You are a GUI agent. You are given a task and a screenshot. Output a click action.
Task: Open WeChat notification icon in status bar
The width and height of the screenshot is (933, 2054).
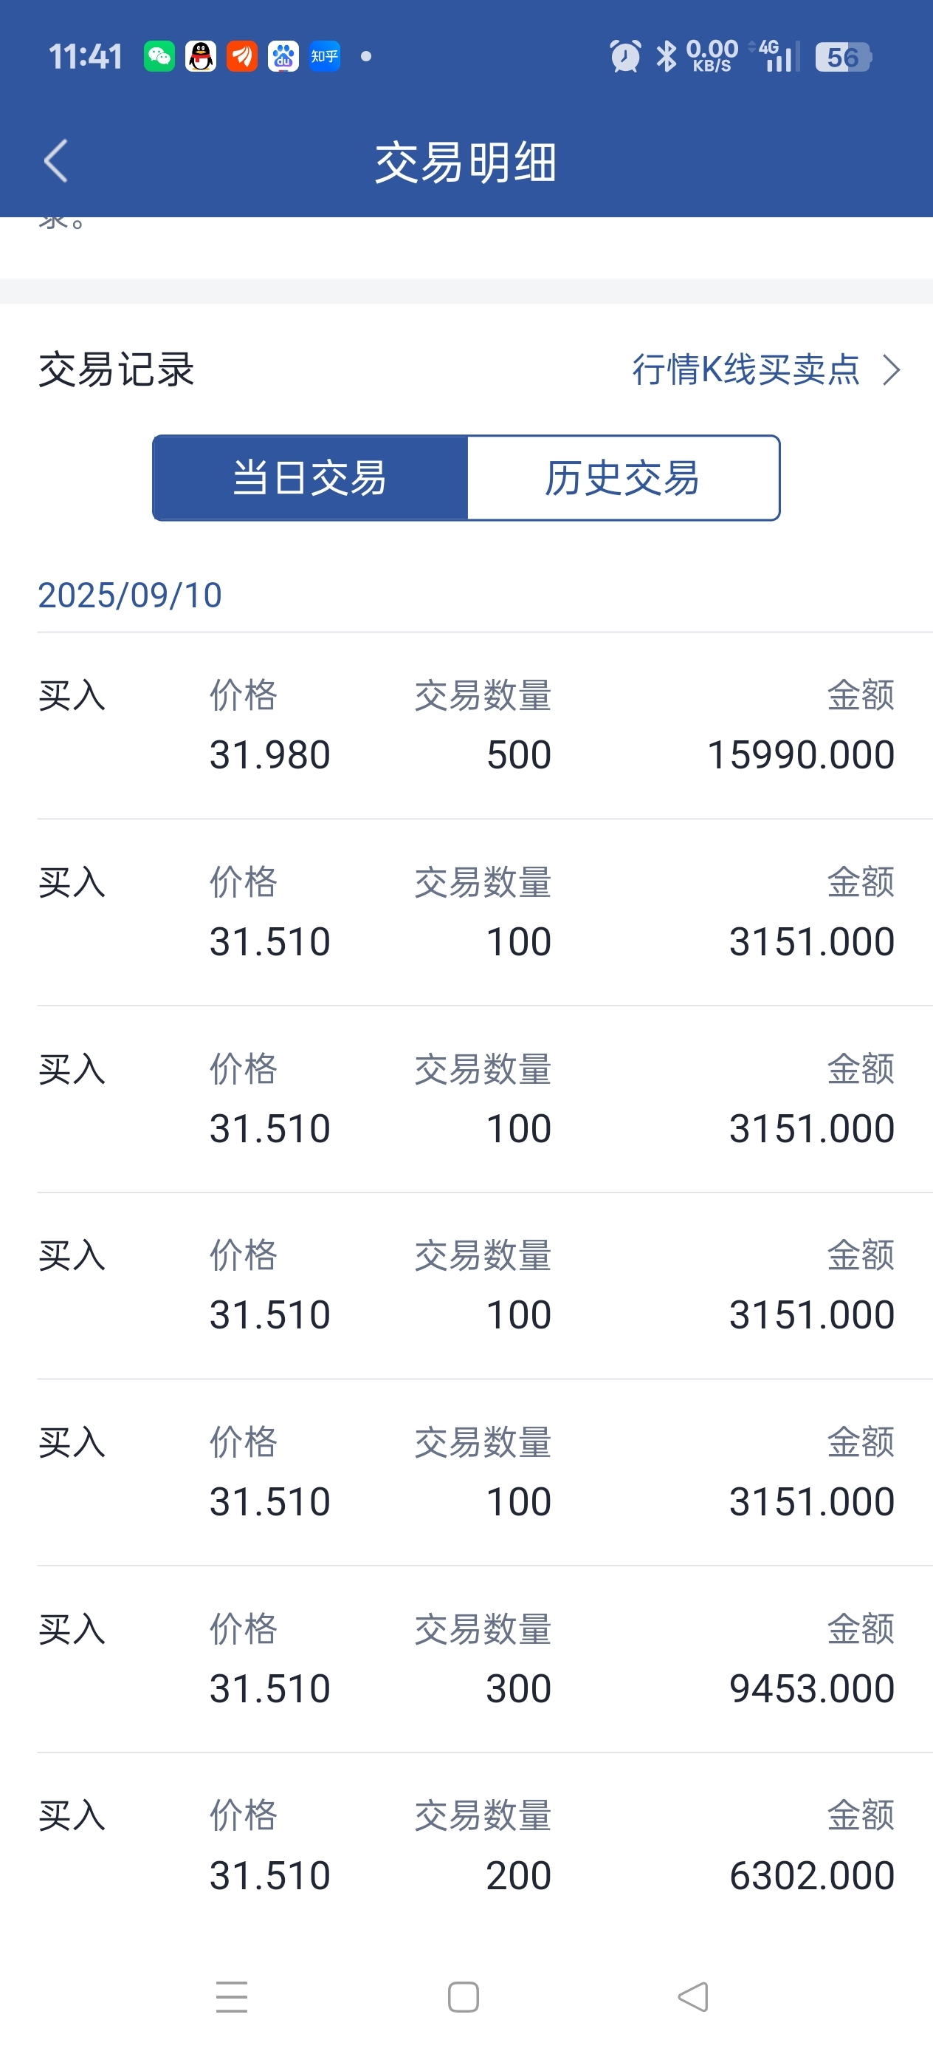[x=159, y=57]
